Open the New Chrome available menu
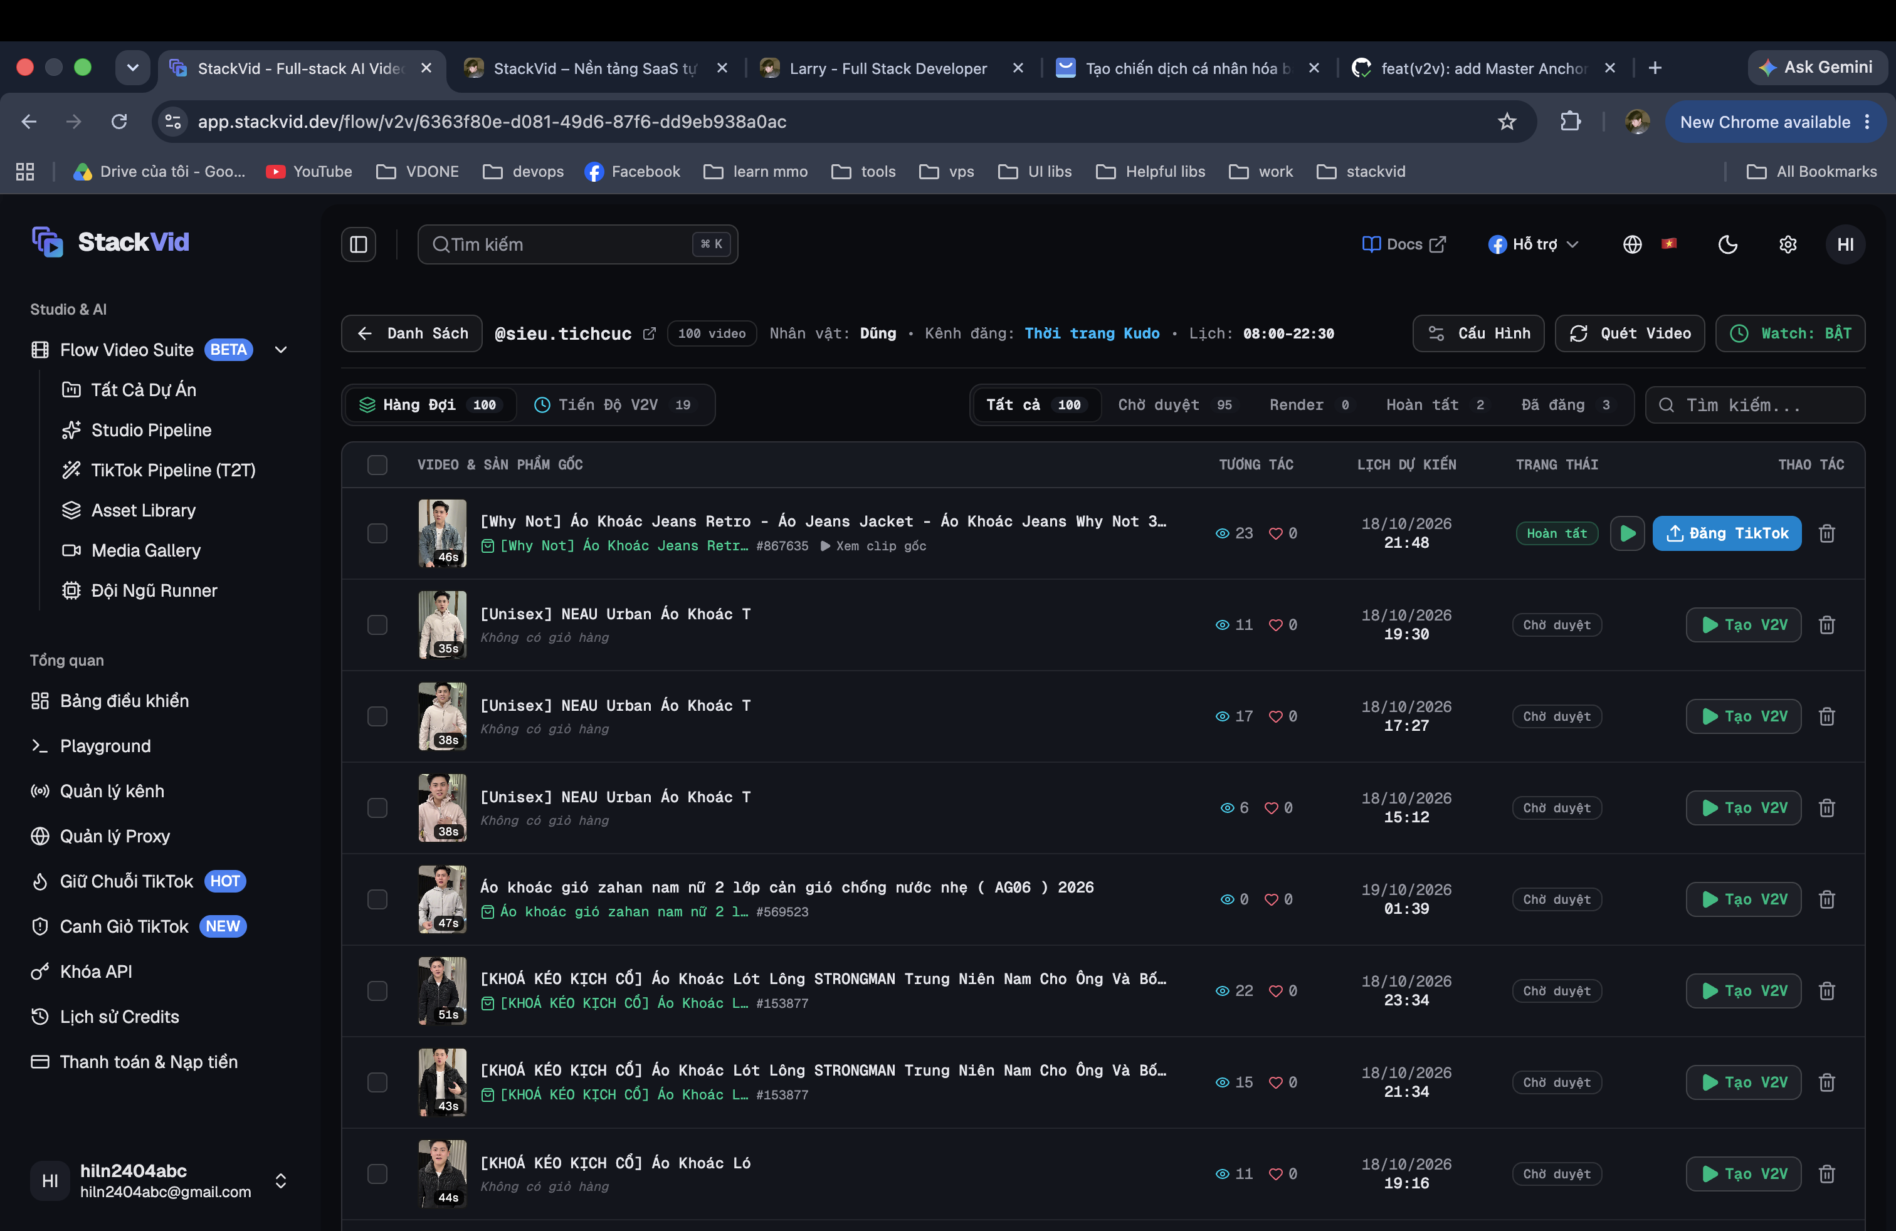Screen dimensions: 1896x1231 click(x=1775, y=122)
